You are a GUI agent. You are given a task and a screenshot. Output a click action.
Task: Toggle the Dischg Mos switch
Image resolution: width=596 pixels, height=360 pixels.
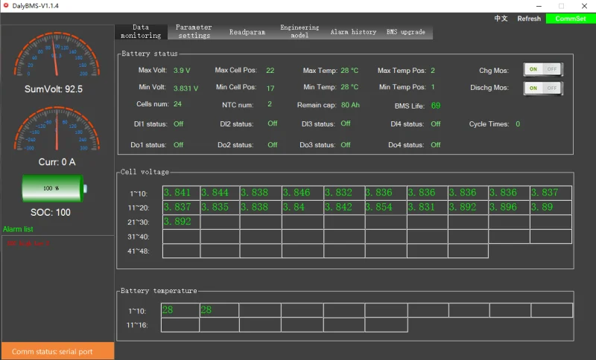[x=542, y=88]
